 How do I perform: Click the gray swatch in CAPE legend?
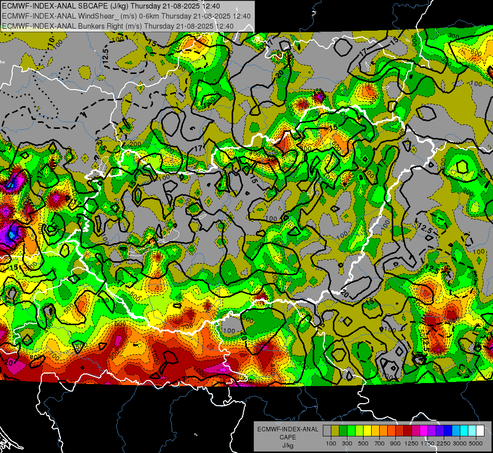pyautogui.click(x=327, y=431)
